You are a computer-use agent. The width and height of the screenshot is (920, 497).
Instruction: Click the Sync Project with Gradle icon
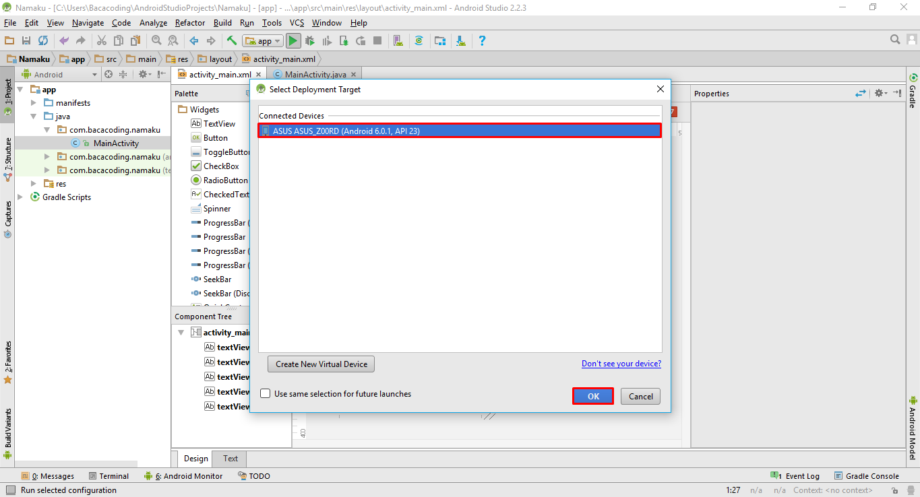[419, 40]
